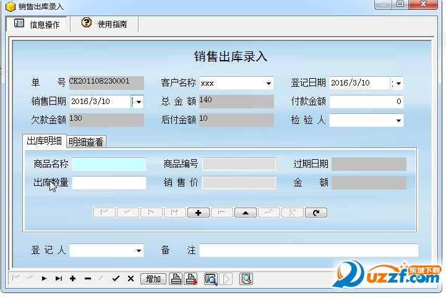446x298 pixels.
Task: Expand 登记人 dropdown
Action: point(139,250)
